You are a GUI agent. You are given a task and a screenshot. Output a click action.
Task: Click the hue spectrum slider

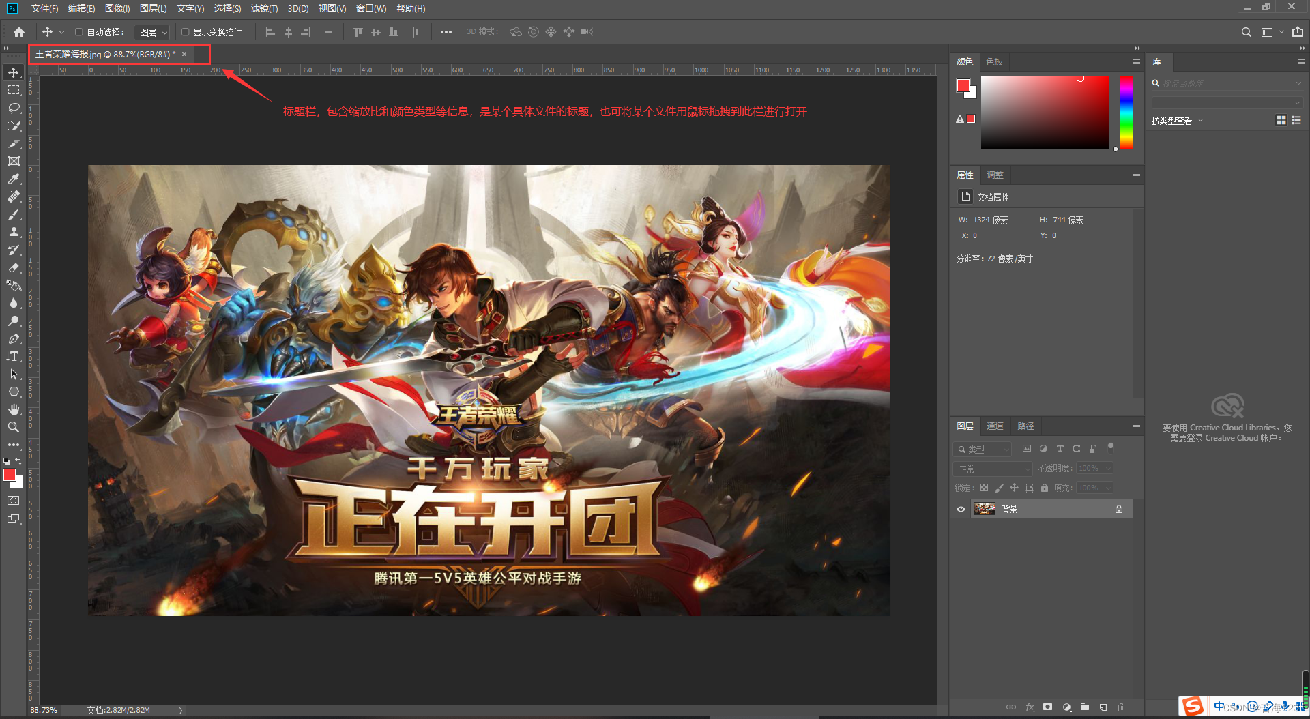1126,113
